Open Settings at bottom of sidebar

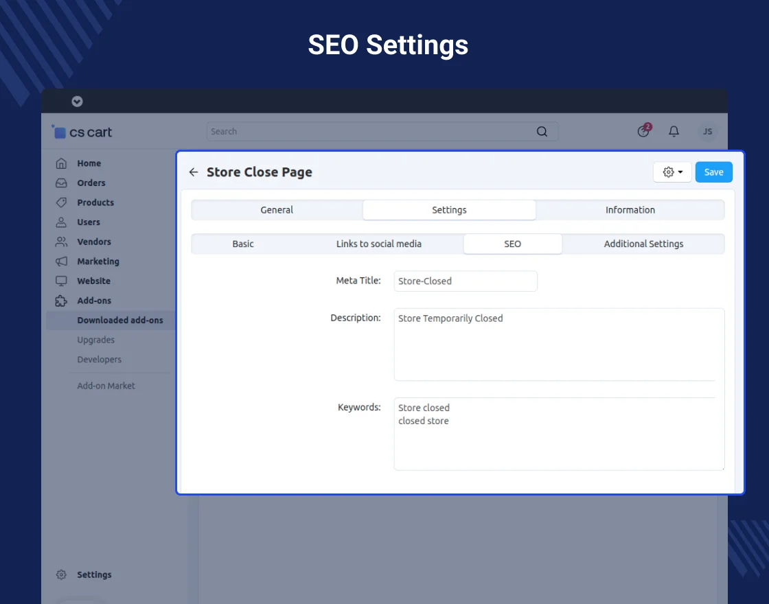pos(93,575)
